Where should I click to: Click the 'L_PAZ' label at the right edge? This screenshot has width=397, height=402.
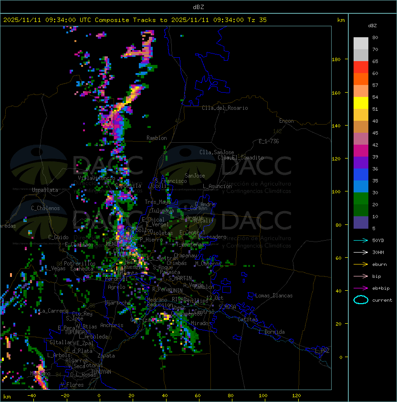[x=322, y=351]
